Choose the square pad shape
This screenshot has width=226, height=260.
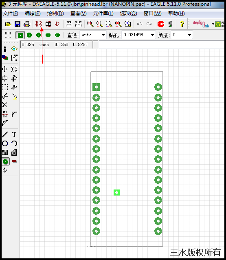pyautogui.click(x=20, y=35)
